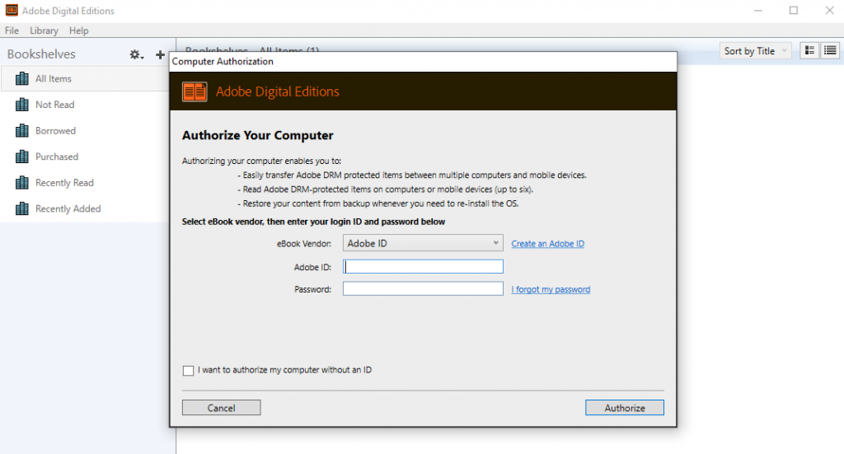Viewport: 844px width, 454px height.
Task: Open the File menu
Action: [12, 30]
